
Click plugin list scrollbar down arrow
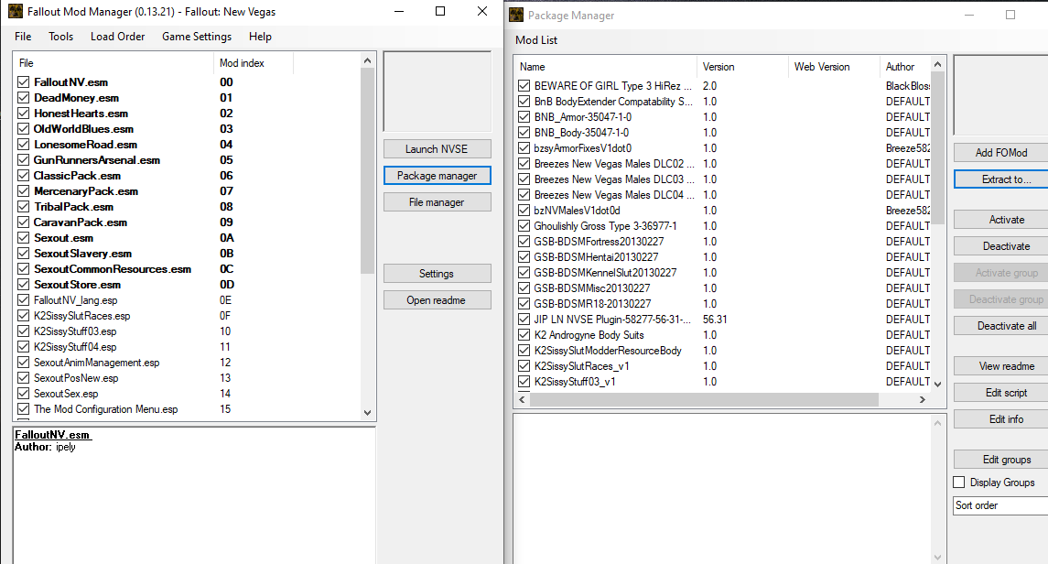367,412
